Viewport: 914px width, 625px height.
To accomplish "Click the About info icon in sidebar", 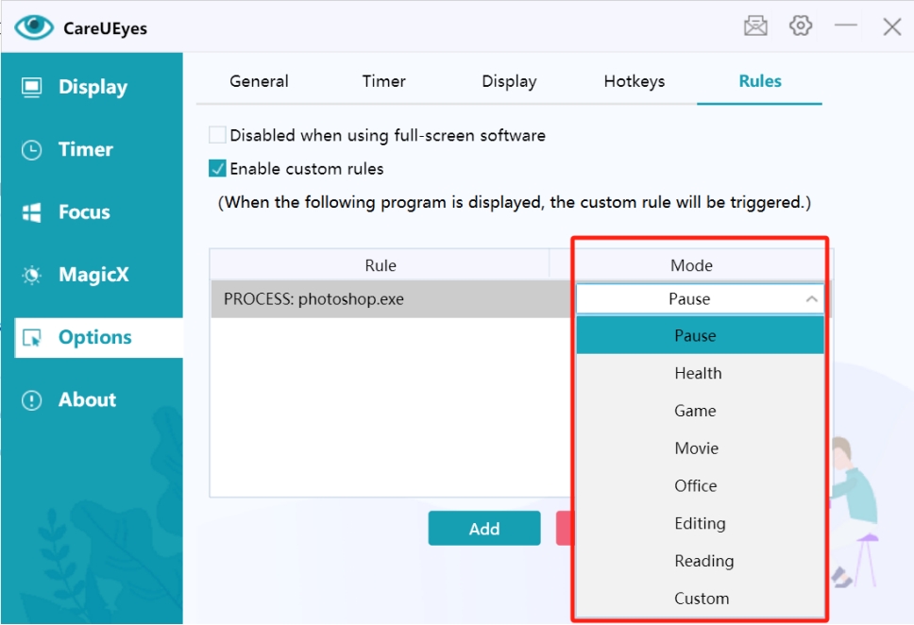I will click(32, 400).
